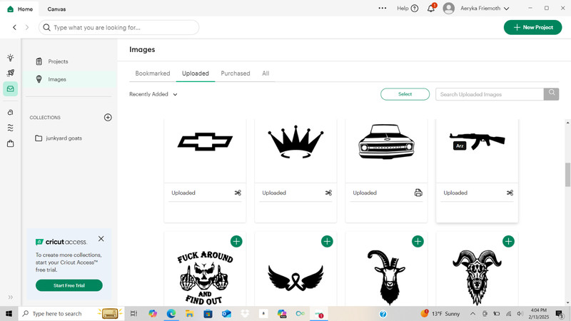Click into Search Uploaded Images field
Screen dimensions: 571x321
490,94
